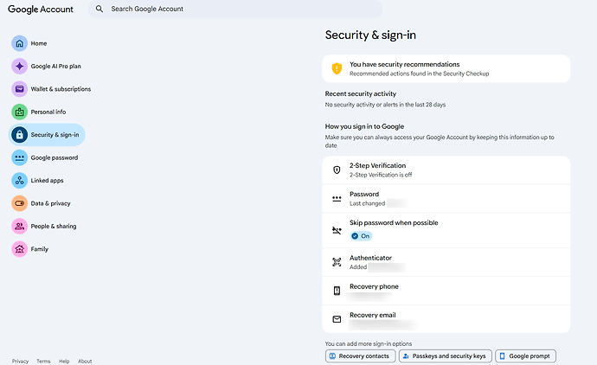Open the Authenticator setting row
The width and height of the screenshot is (597, 365).
pos(446,262)
